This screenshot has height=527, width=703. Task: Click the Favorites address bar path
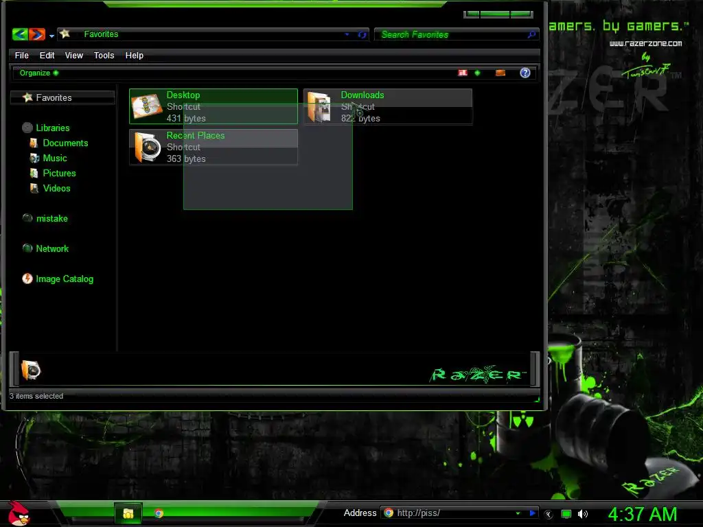point(102,34)
